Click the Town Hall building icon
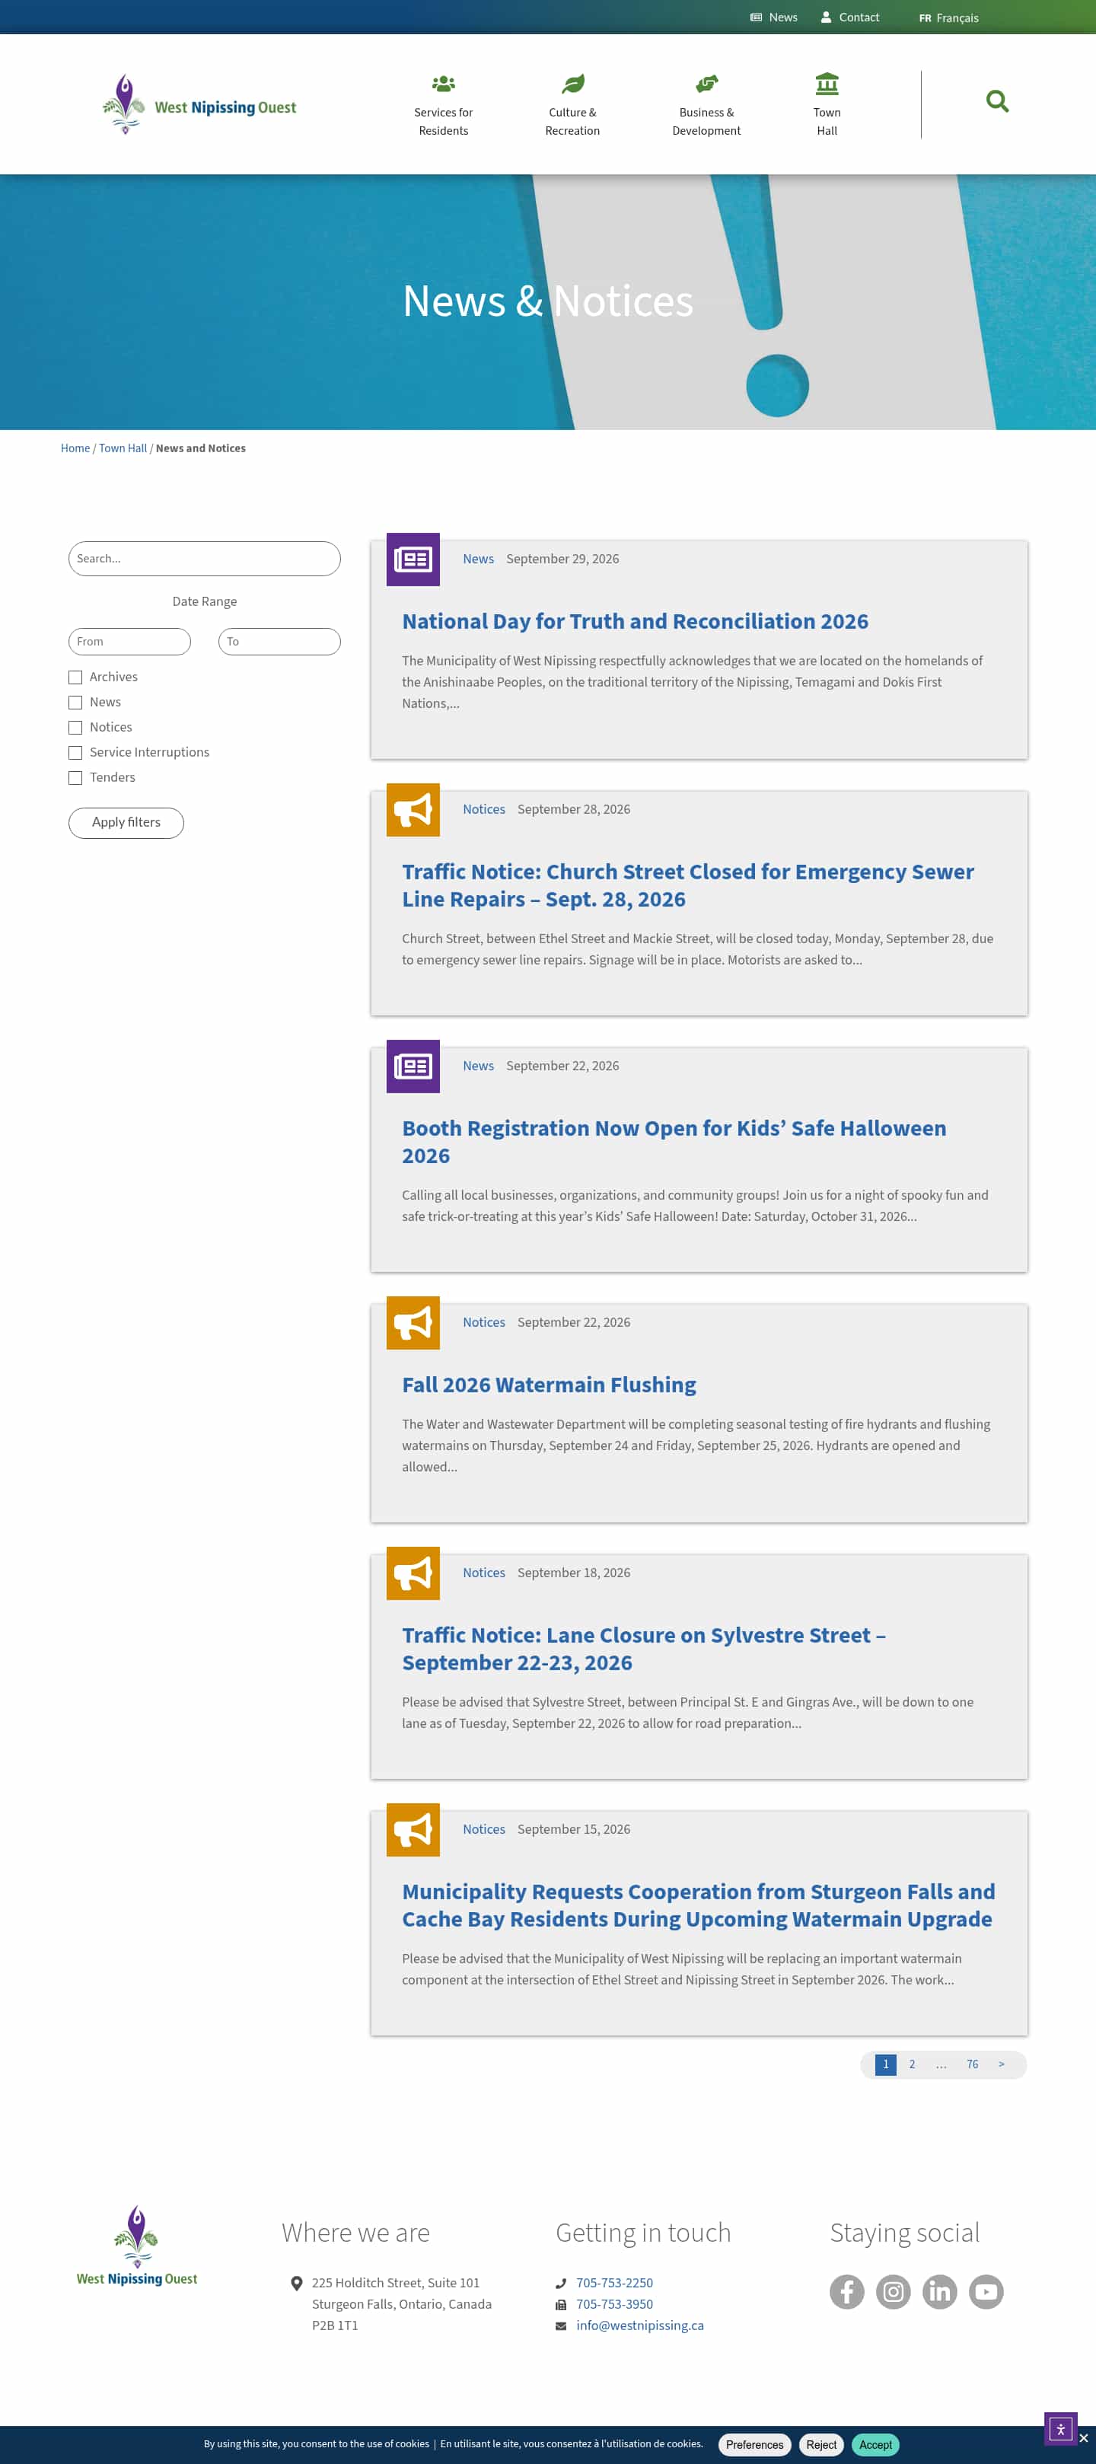Image resolution: width=1096 pixels, height=2464 pixels. (827, 84)
